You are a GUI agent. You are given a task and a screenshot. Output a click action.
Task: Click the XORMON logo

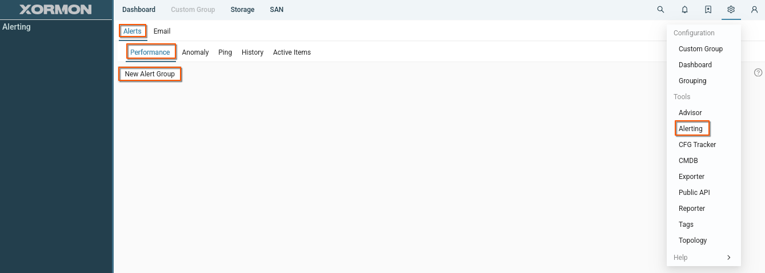click(x=55, y=10)
